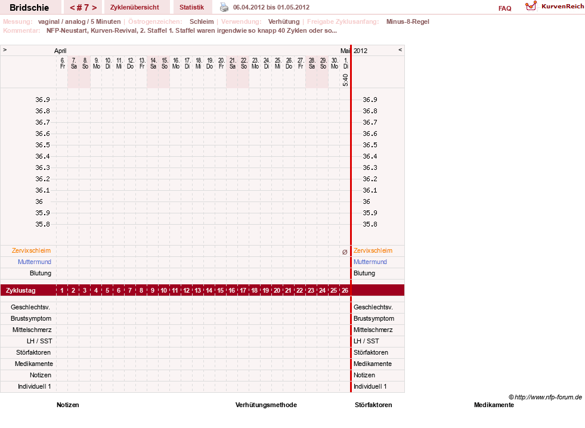Click the NFP-Neustart comment text
This screenshot has width=585, height=428.
point(191,30)
